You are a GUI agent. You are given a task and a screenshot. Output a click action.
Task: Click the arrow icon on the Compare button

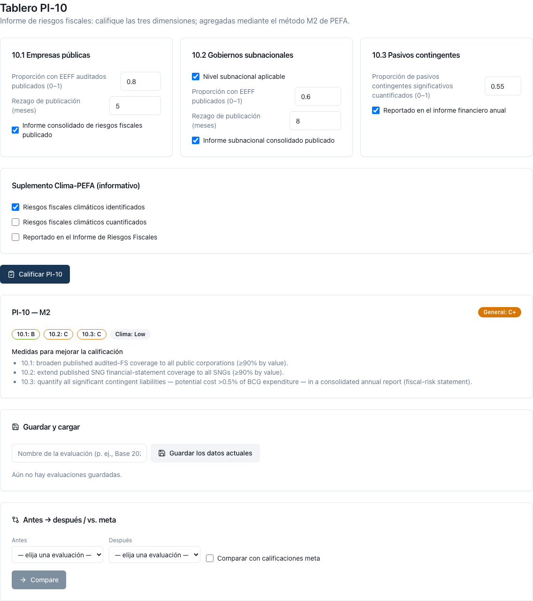pyautogui.click(x=23, y=580)
